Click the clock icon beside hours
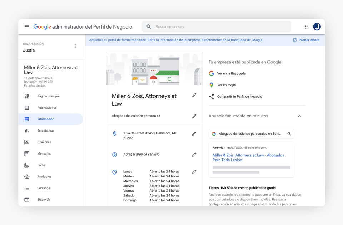The image size is (343, 225). (x=115, y=172)
